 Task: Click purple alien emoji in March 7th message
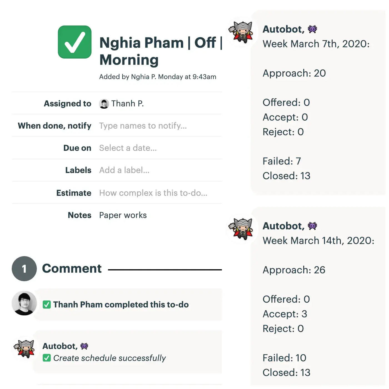tap(312, 29)
